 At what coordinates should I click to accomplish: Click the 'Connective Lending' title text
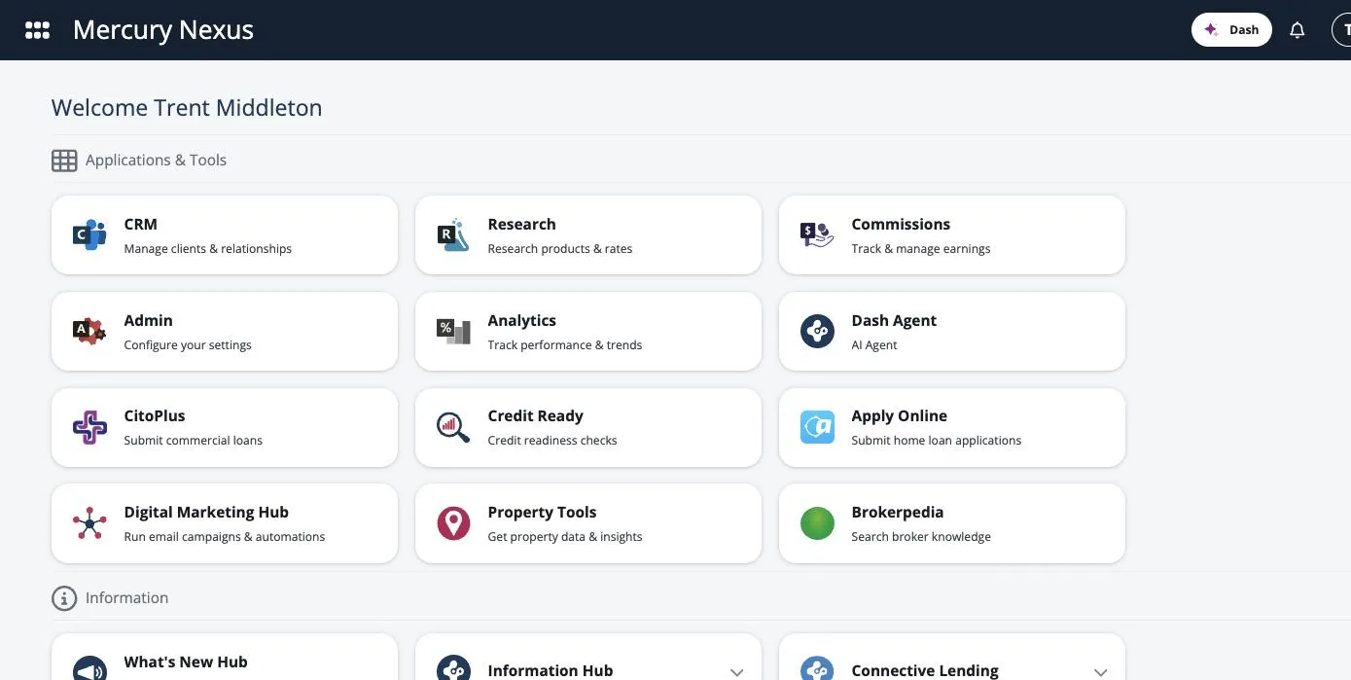(x=924, y=670)
